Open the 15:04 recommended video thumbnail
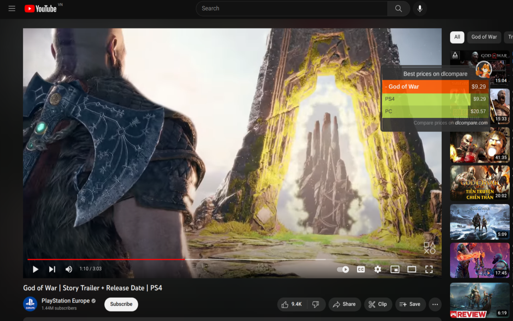This screenshot has width=513, height=321. point(480,67)
